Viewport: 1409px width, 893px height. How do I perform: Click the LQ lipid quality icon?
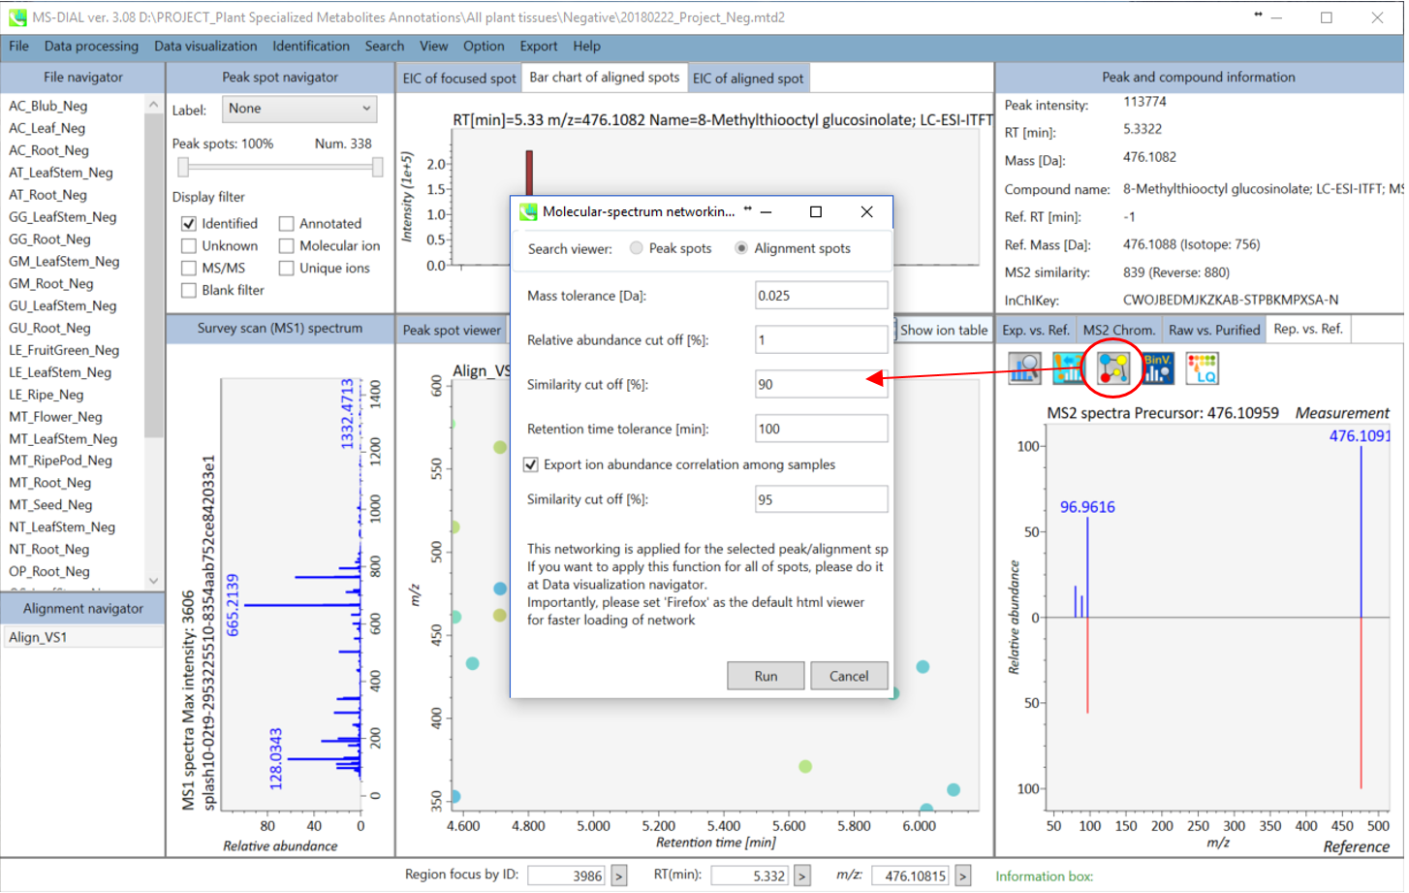1203,368
